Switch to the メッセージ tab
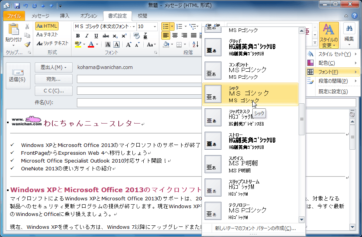Screen dimensions: 362x237 coord(40,16)
